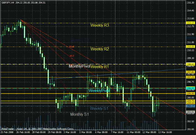This screenshot has width=196, height=135.
Task: Select the MonthlyPivot label
Action: tap(79, 66)
